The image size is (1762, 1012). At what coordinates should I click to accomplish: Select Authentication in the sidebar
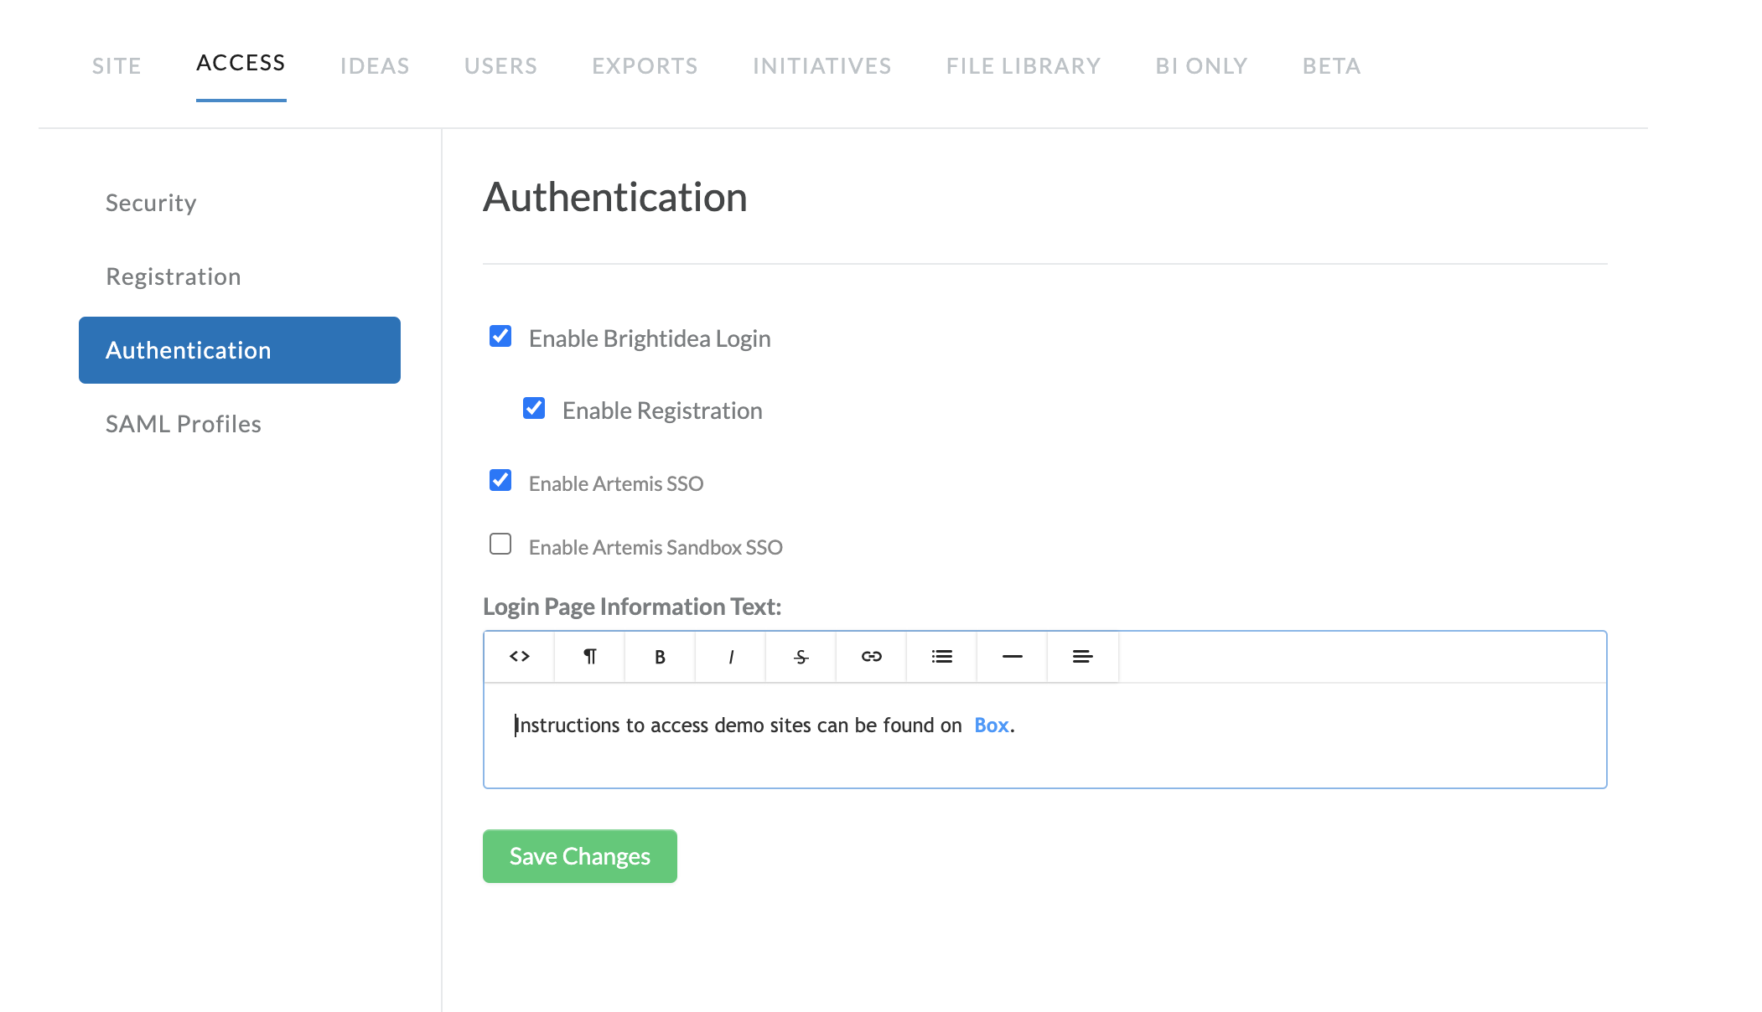coord(240,350)
